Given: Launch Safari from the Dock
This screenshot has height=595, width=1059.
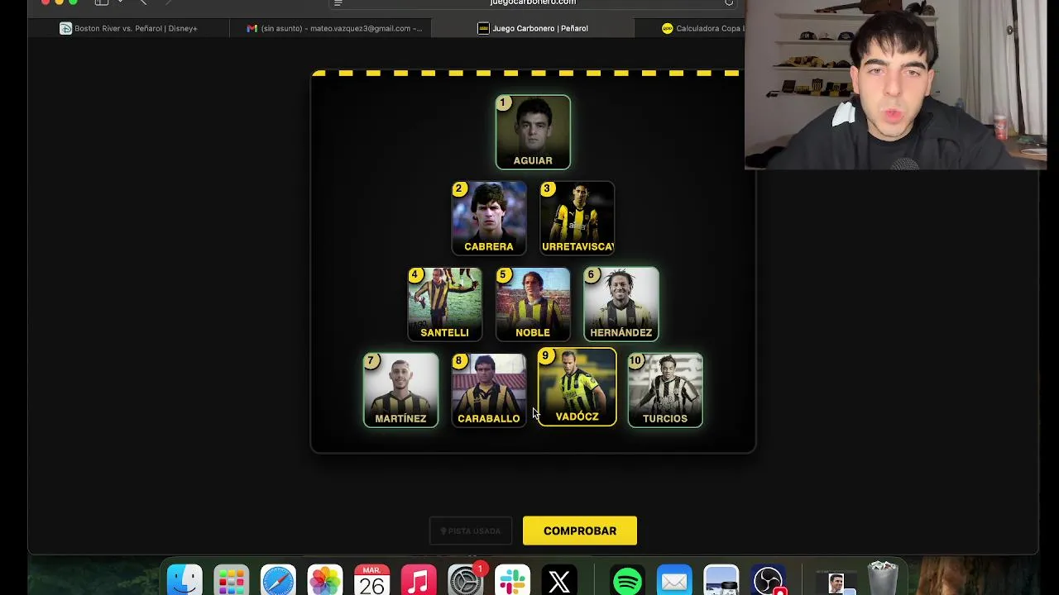Looking at the screenshot, I should 278,580.
